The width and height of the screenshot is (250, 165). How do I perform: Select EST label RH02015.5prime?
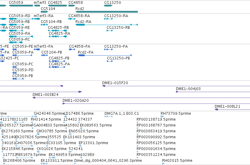[x=177, y=161]
